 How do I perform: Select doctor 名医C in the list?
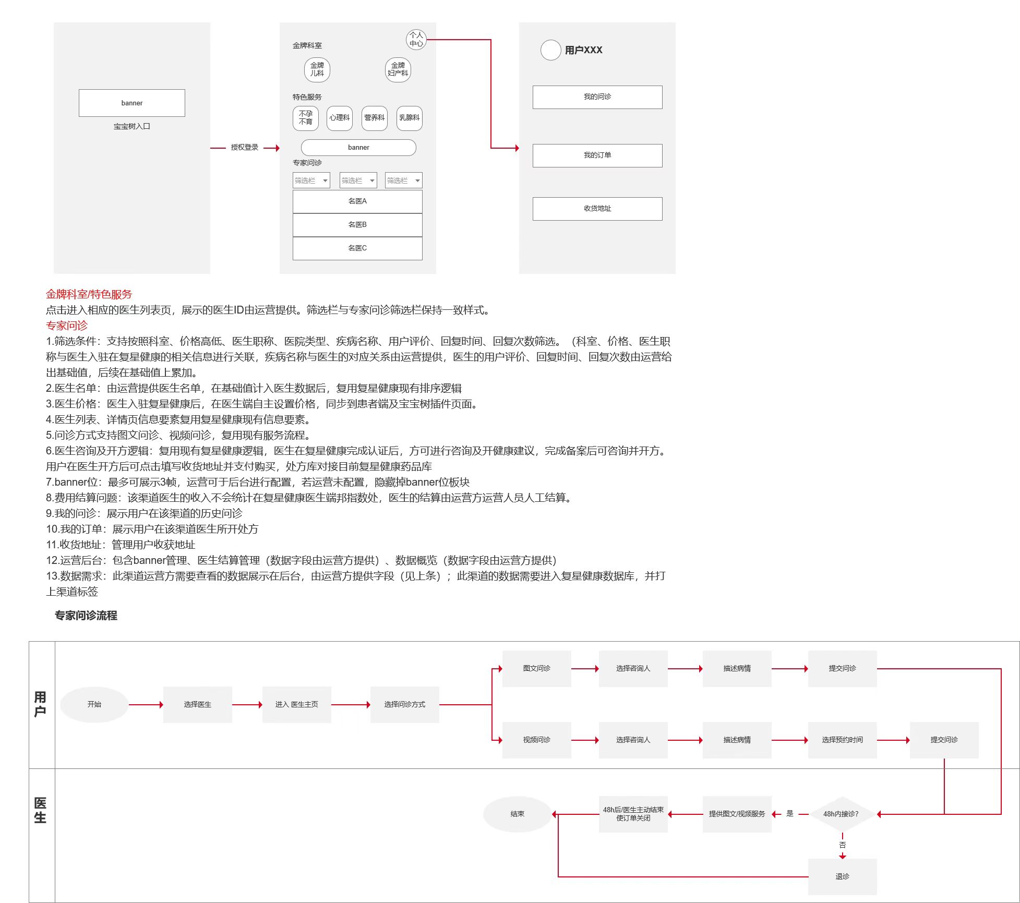click(357, 248)
